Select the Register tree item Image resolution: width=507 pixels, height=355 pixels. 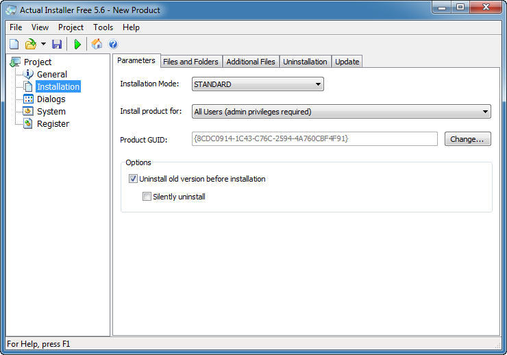tap(53, 124)
